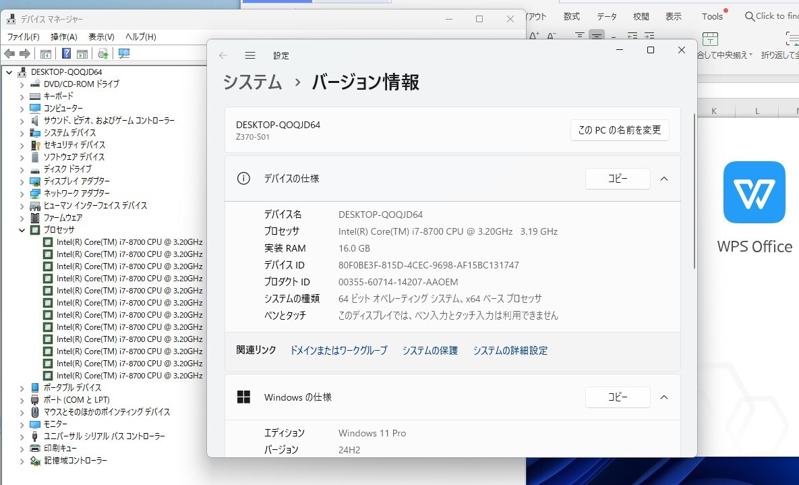Scan for hardware changes icon

click(124, 53)
